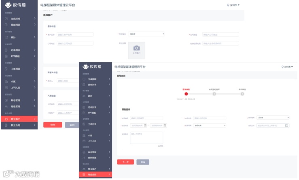Expand 订单列表 chevron in back window
Image resolution: width=299 pixels, height=180 pixels.
(x=35, y=50)
